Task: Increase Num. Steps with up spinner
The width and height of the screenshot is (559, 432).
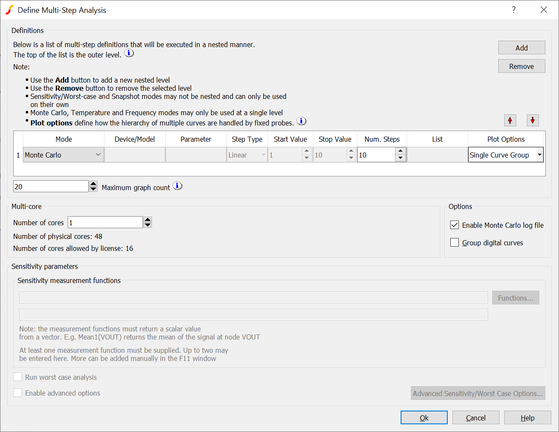Action: point(400,151)
